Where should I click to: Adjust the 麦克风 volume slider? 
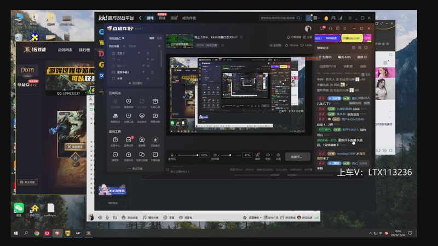pyautogui.click(x=187, y=155)
